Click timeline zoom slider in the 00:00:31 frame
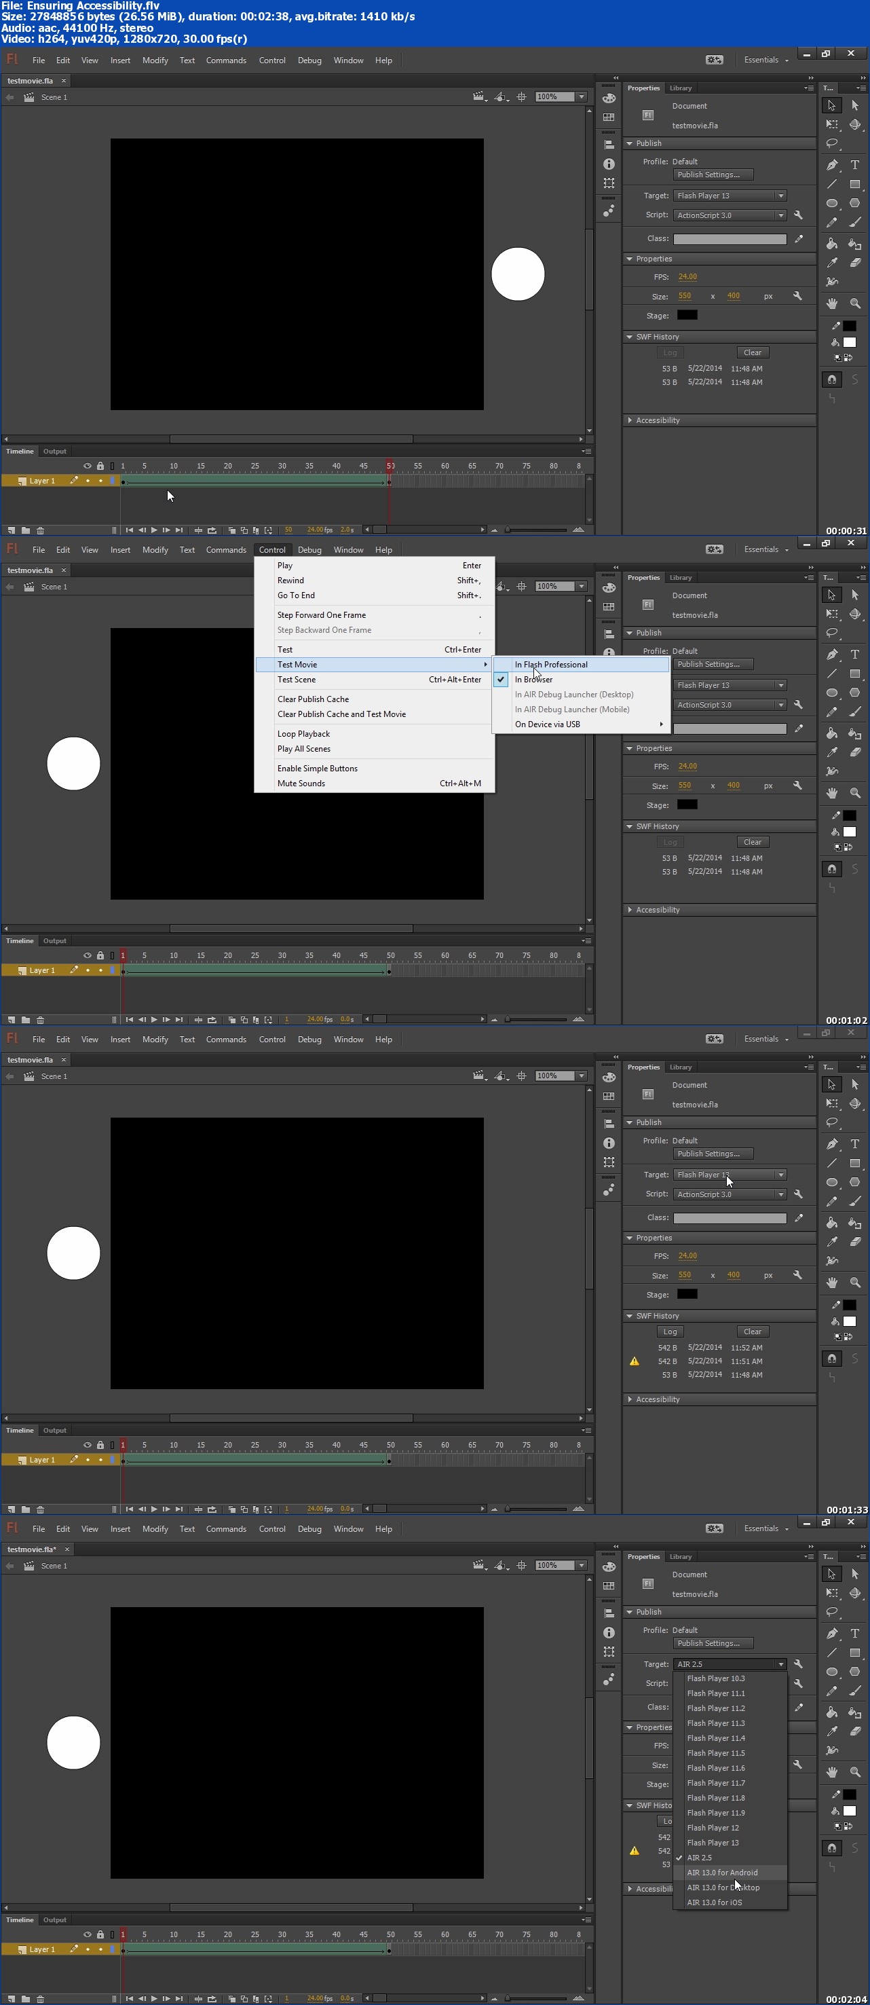This screenshot has width=870, height=2005. (537, 530)
